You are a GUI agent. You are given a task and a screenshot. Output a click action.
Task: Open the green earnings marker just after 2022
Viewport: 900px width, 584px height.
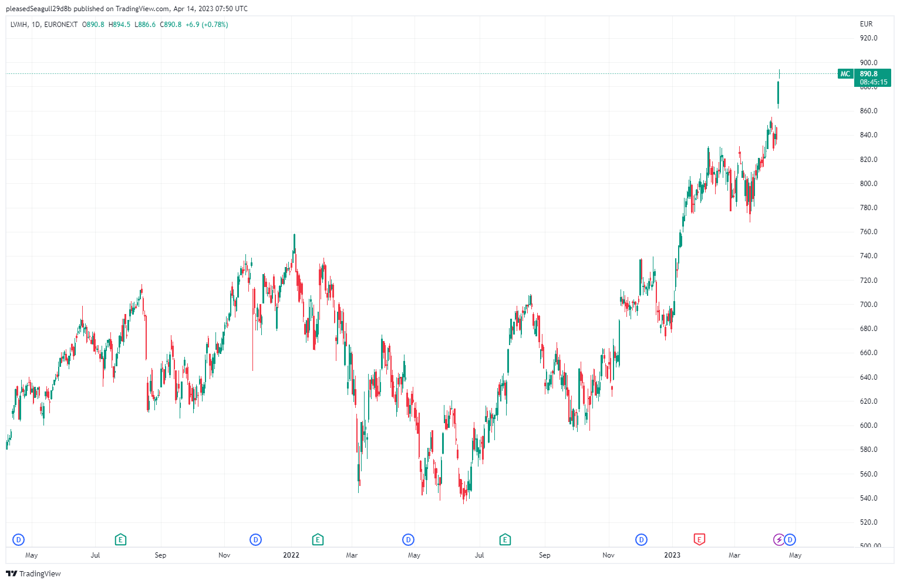tap(318, 539)
